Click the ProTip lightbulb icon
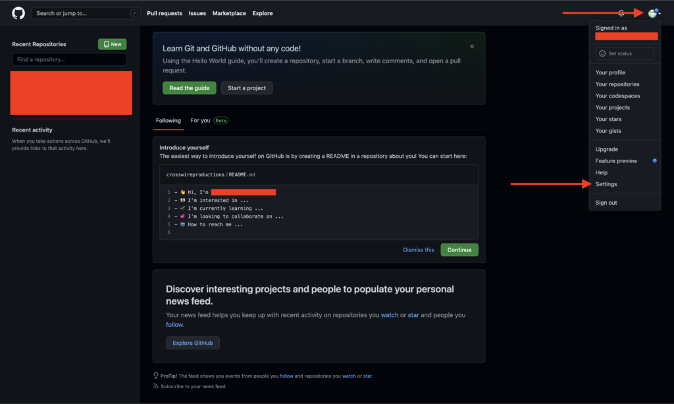Viewport: 674px width, 404px height. pos(155,376)
